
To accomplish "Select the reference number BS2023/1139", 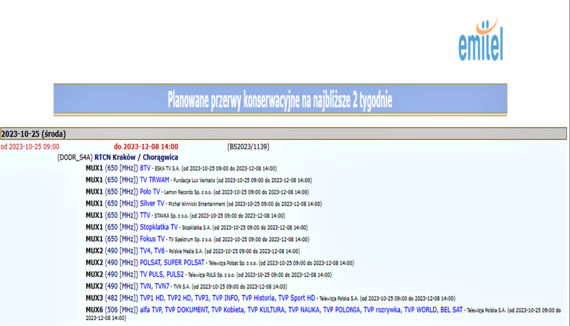I will [x=248, y=147].
